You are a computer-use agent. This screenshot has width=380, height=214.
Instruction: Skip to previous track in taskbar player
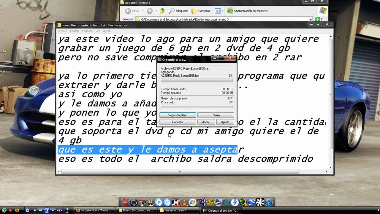coord(40,210)
